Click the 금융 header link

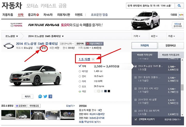[63, 6]
